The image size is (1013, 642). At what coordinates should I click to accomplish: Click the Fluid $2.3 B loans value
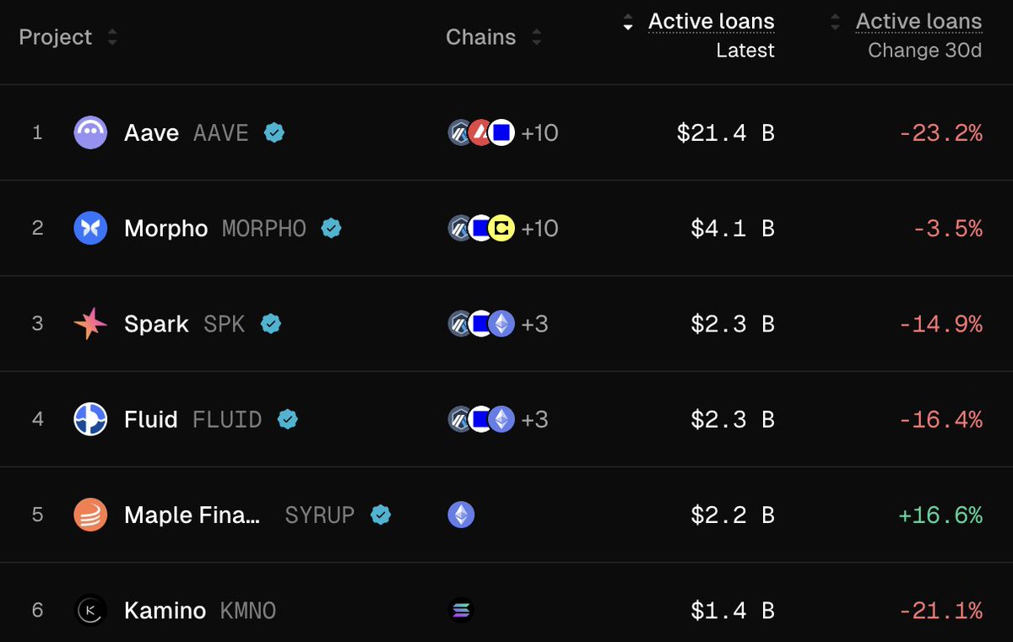click(x=732, y=419)
